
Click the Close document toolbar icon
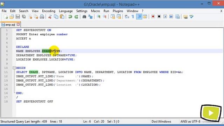coord(30,17)
